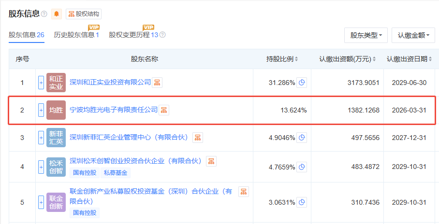This screenshot has width=439, height=224.
Task: Click the 和正实业 logo thumbnail
Action: [56, 83]
